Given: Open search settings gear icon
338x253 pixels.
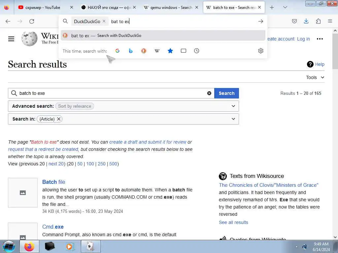Looking at the screenshot, I should (261, 51).
